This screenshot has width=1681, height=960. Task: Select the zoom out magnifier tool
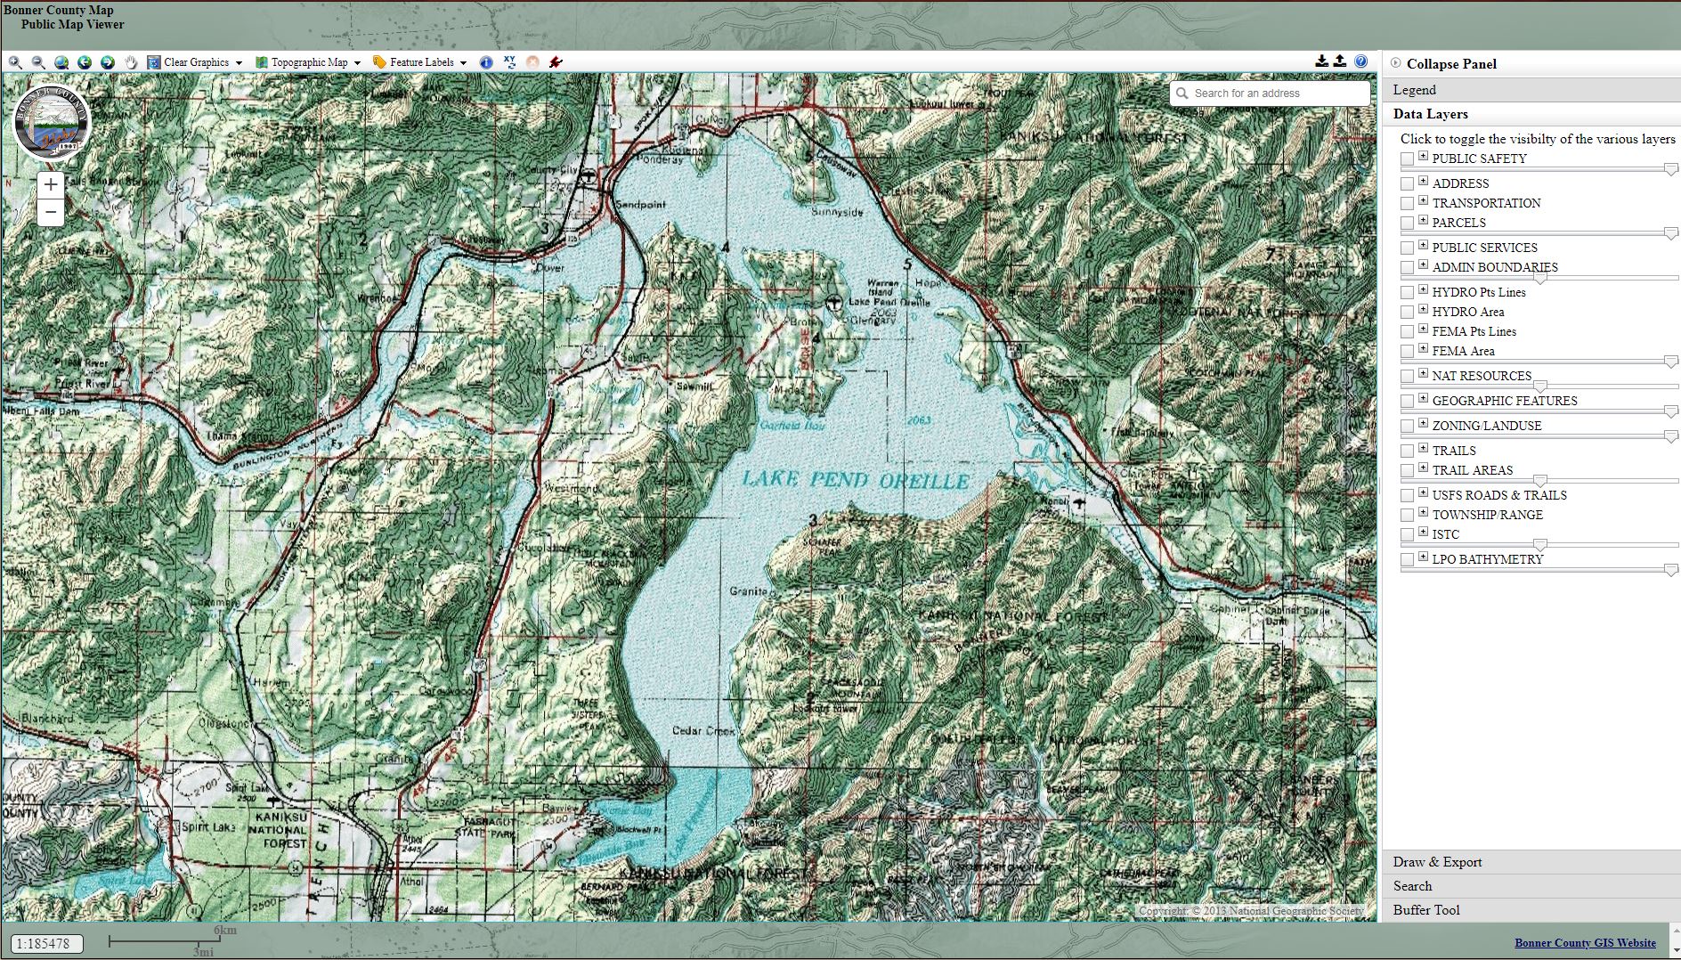point(38,62)
